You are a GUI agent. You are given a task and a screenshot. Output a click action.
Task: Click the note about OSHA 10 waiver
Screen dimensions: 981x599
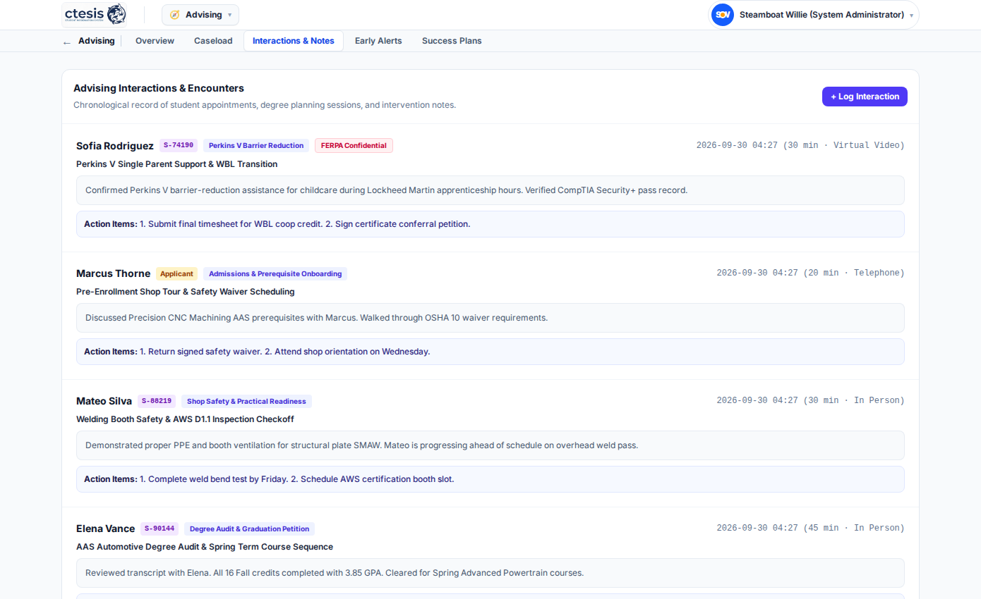490,318
